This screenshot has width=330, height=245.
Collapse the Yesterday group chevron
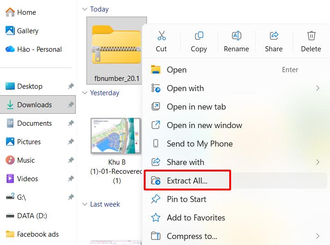(x=85, y=92)
